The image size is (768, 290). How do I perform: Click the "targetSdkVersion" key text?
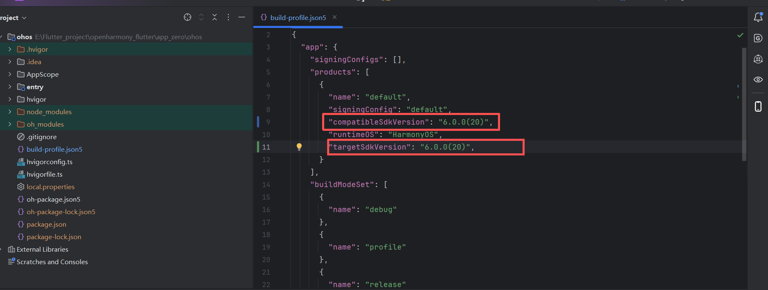point(370,147)
